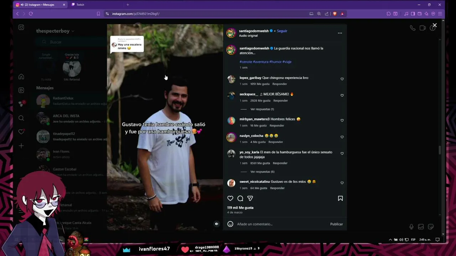Open the browser Extensions puzzle icon
Viewport: 456px width, 256px height.
click(x=388, y=14)
